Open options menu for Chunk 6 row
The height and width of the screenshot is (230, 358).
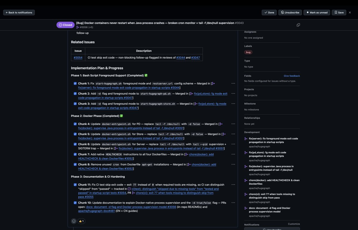(x=233, y=144)
